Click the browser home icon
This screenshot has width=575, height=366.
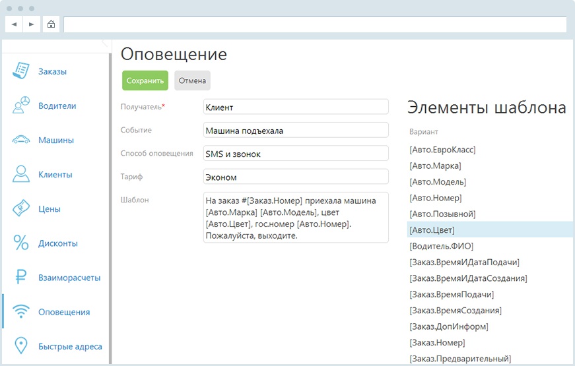pos(51,24)
